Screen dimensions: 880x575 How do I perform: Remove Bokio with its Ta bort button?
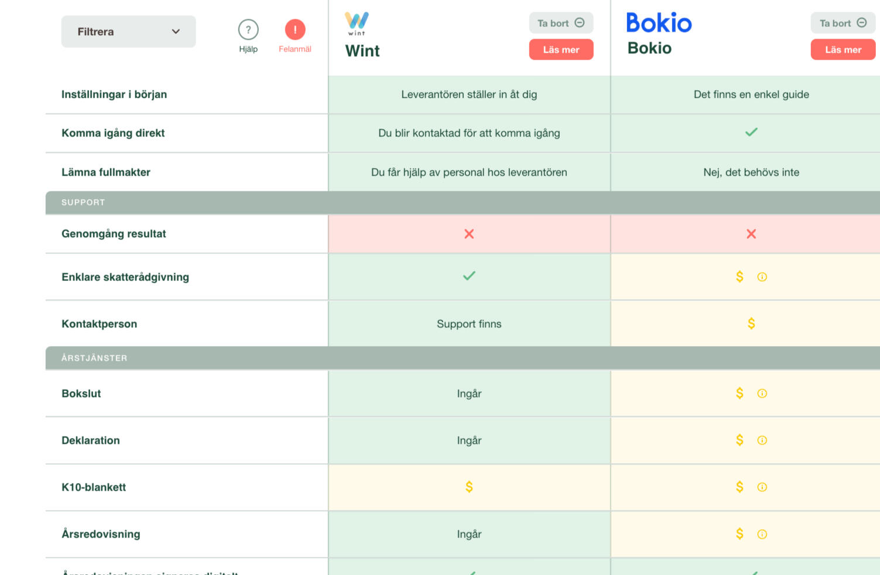(843, 23)
